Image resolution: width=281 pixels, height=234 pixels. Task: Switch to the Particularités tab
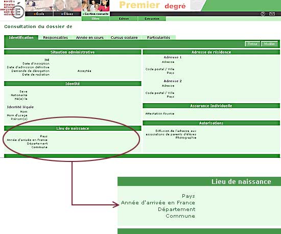tap(158, 38)
